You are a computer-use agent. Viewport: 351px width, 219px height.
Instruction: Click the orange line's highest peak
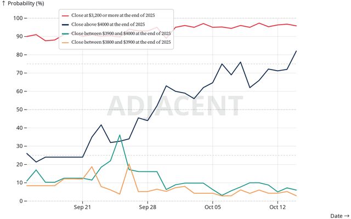[x=129, y=164]
